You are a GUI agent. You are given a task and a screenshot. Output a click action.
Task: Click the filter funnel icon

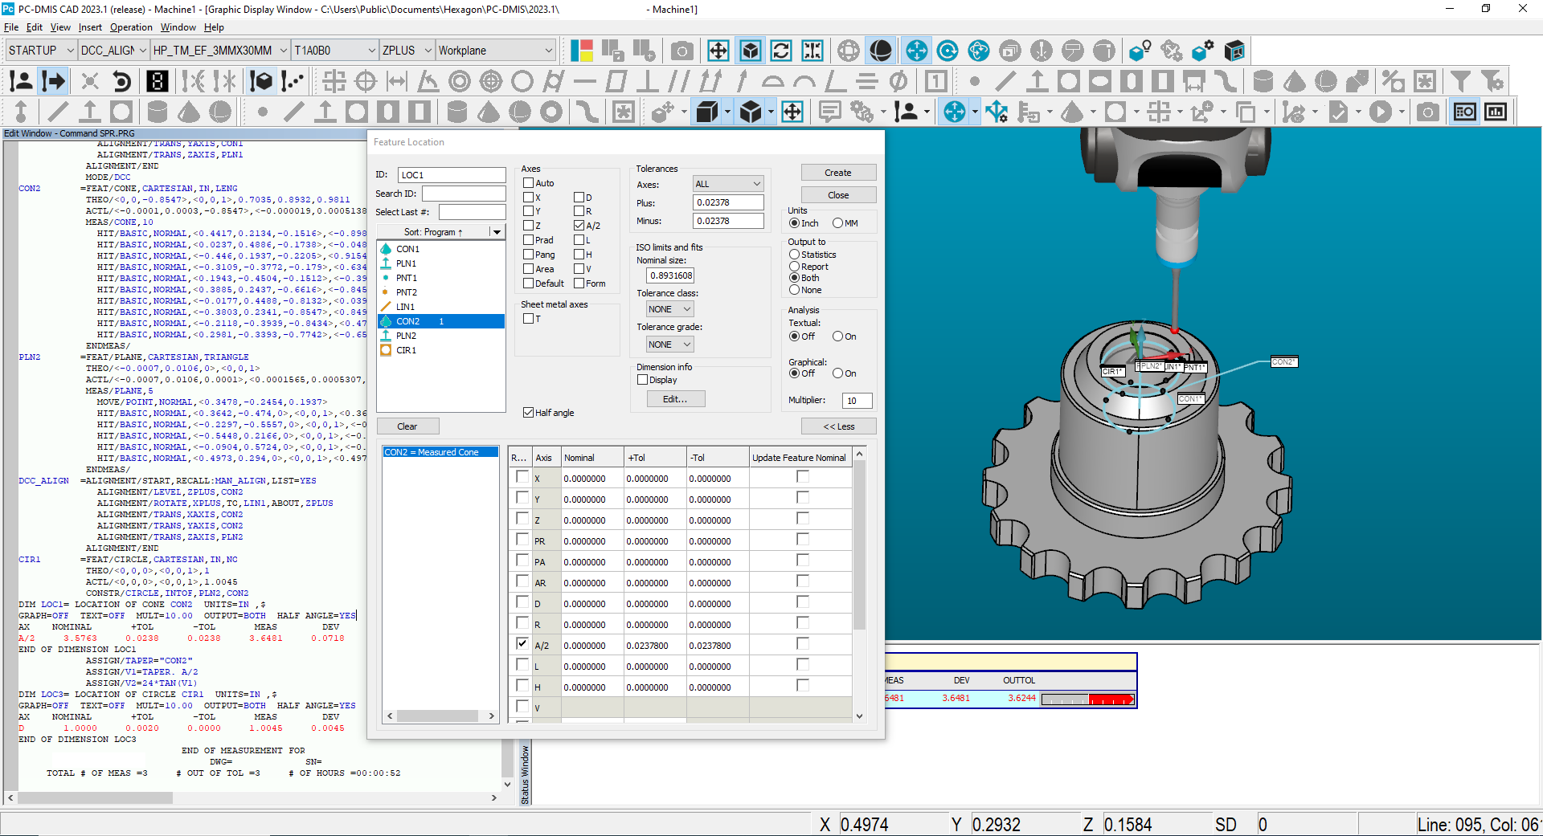1461,81
